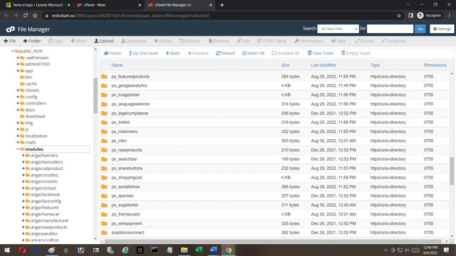Open a new browser tab
Screen dimensions: 456x256
222,5
